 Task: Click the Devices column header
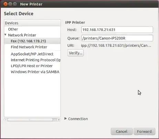point(32,23)
